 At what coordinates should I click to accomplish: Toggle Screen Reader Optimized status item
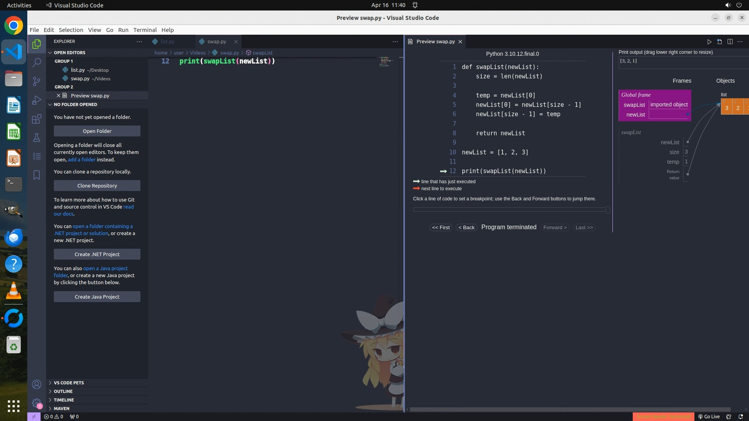pyautogui.click(x=663, y=417)
